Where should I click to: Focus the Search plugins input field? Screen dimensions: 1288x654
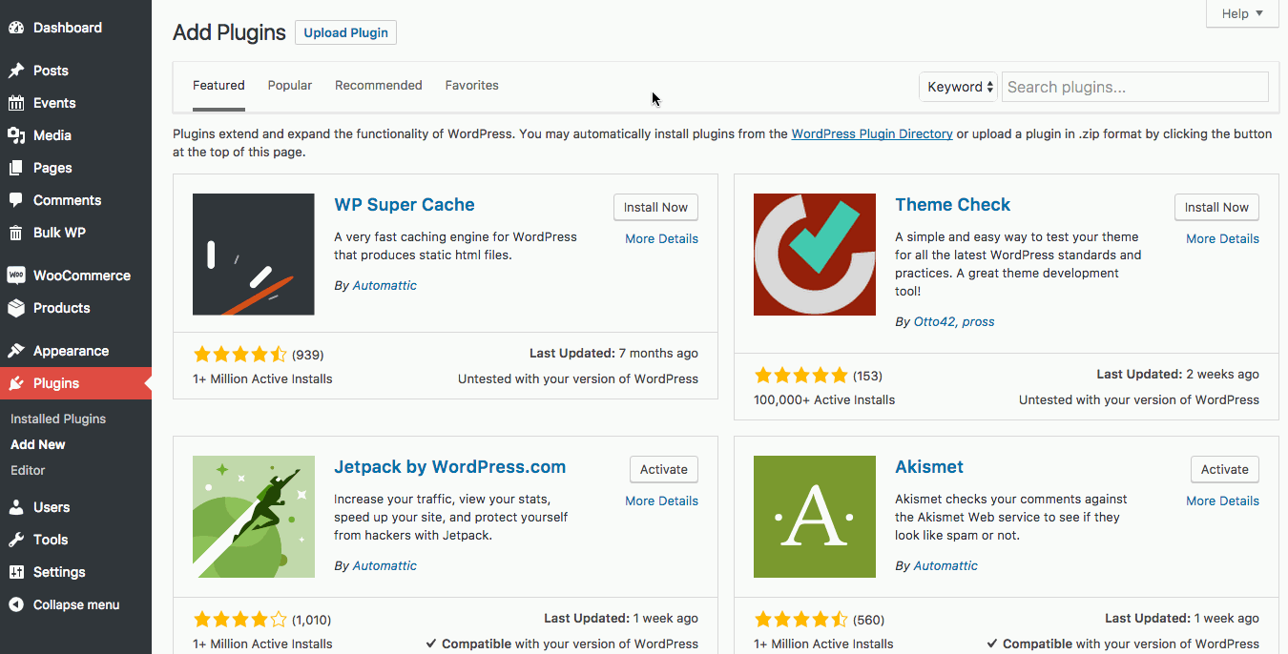click(x=1135, y=87)
